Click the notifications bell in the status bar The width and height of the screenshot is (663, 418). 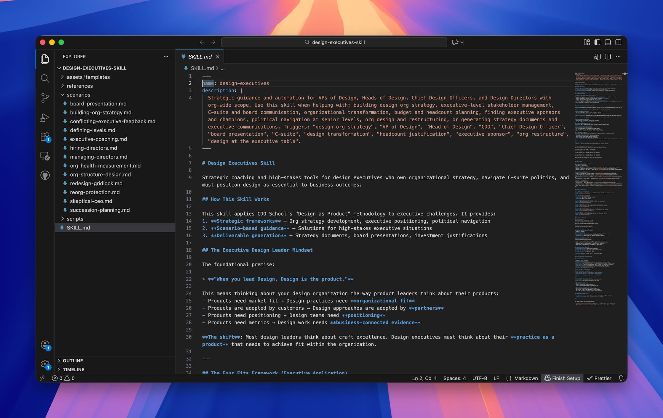point(621,378)
